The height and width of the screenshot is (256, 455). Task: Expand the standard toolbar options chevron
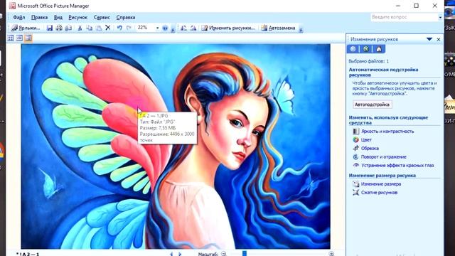[x=173, y=29]
